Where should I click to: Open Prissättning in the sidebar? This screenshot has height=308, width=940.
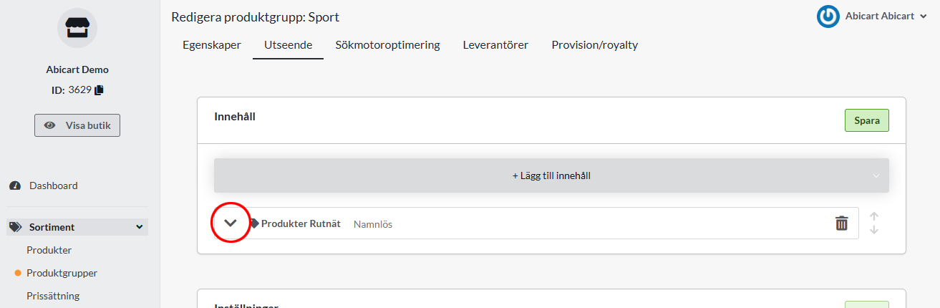53,296
